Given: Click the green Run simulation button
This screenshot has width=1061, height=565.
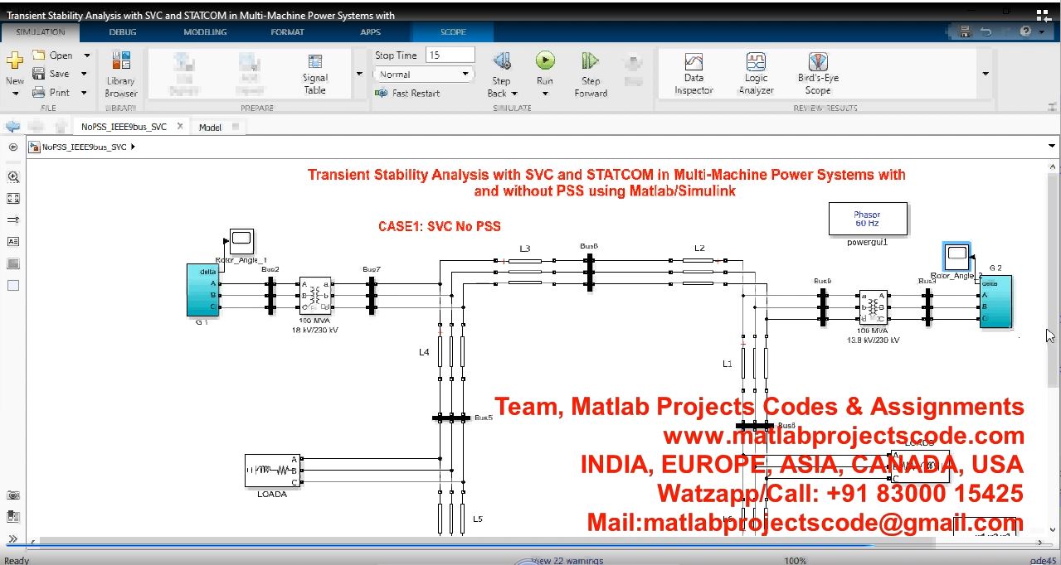Looking at the screenshot, I should click(545, 61).
